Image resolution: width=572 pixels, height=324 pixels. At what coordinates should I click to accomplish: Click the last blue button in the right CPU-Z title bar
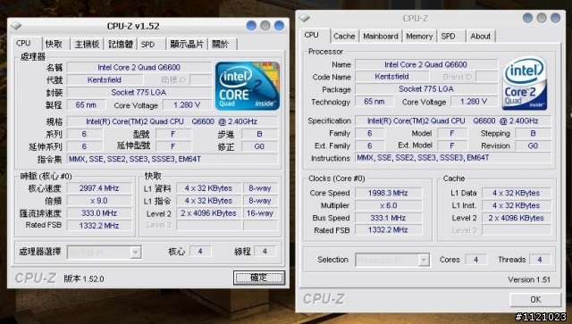pyautogui.click(x=556, y=18)
